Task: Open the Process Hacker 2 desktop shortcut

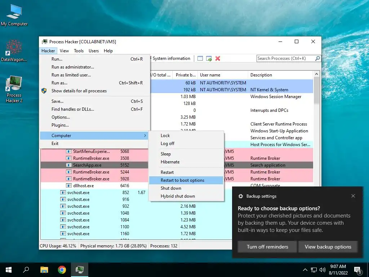Action: tap(14, 89)
